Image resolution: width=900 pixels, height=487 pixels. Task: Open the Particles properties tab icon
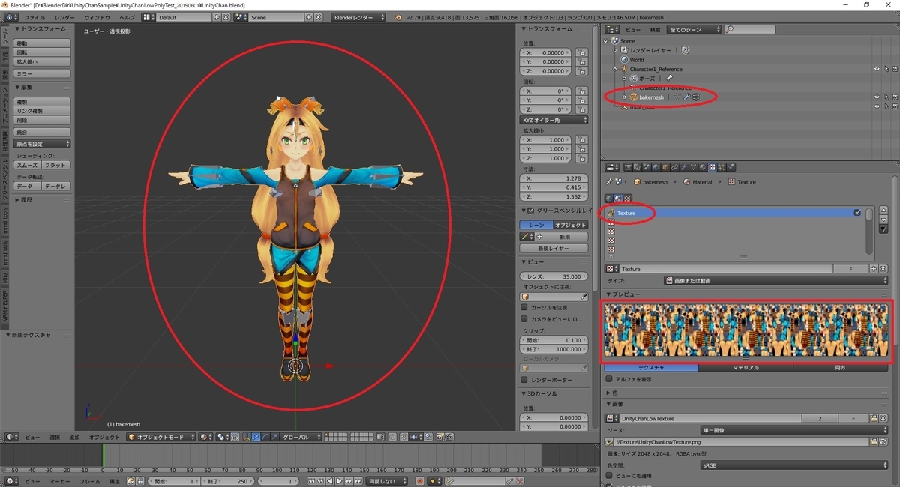[721, 167]
